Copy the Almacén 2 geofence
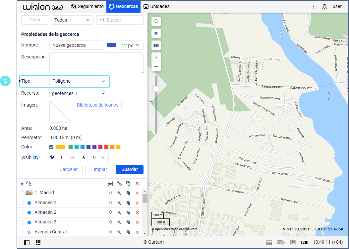This screenshot has width=349, height=249. pos(128,212)
